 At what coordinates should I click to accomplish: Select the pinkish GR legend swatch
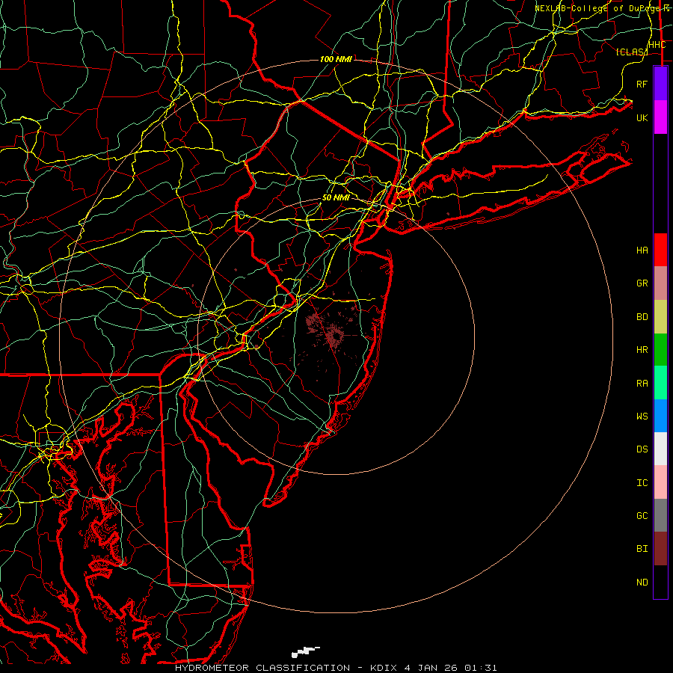(x=660, y=283)
